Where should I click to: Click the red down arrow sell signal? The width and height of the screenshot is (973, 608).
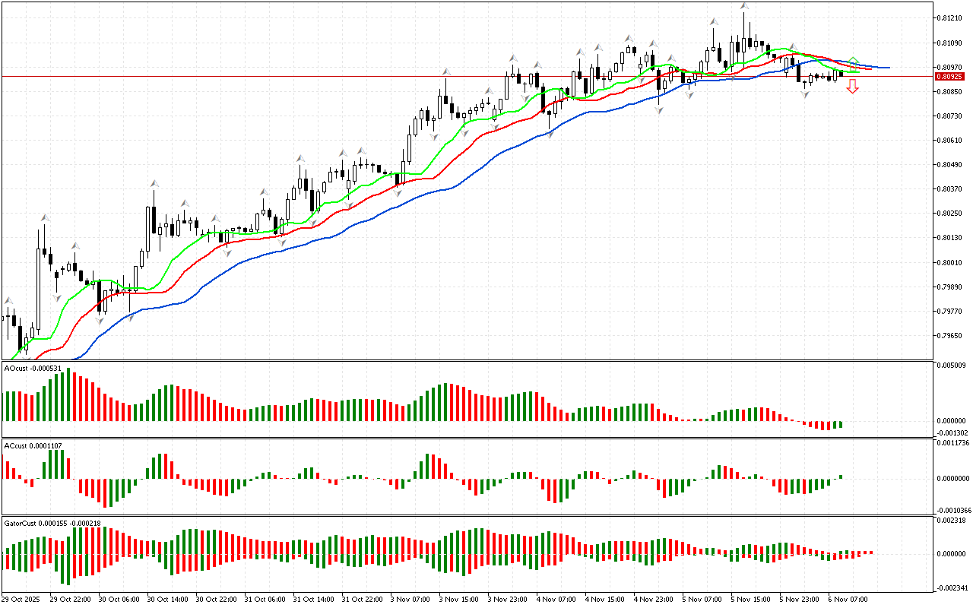point(853,87)
